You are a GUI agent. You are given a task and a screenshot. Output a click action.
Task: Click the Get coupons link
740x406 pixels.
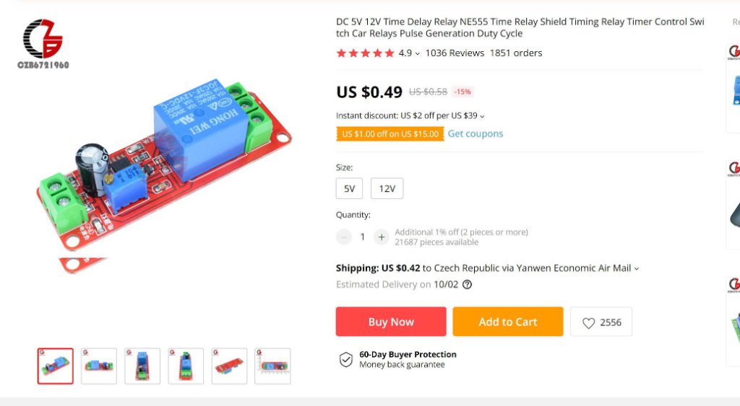point(475,134)
